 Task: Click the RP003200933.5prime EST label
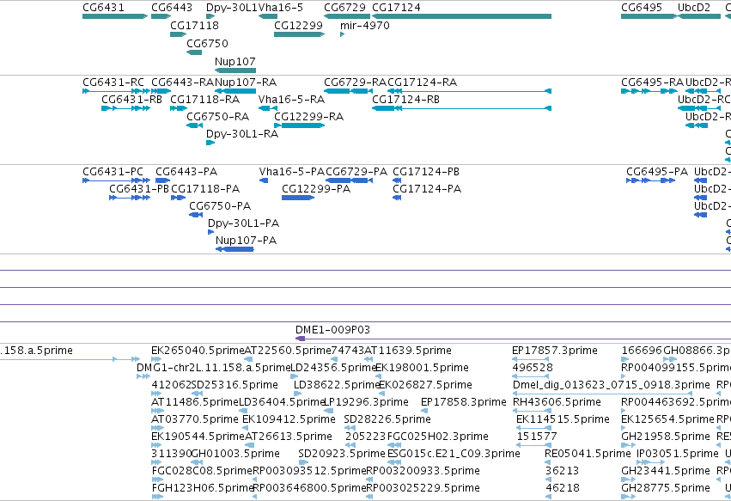[423, 471]
